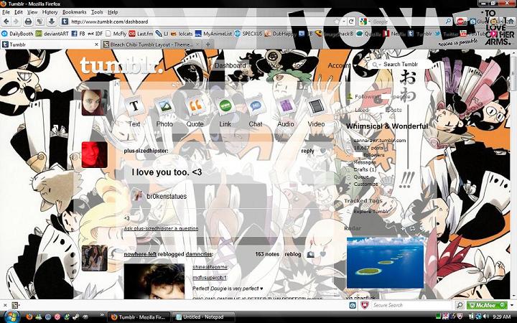Reload the page with the refresh button
The width and height of the screenshot is (517, 323).
[x=351, y=22]
